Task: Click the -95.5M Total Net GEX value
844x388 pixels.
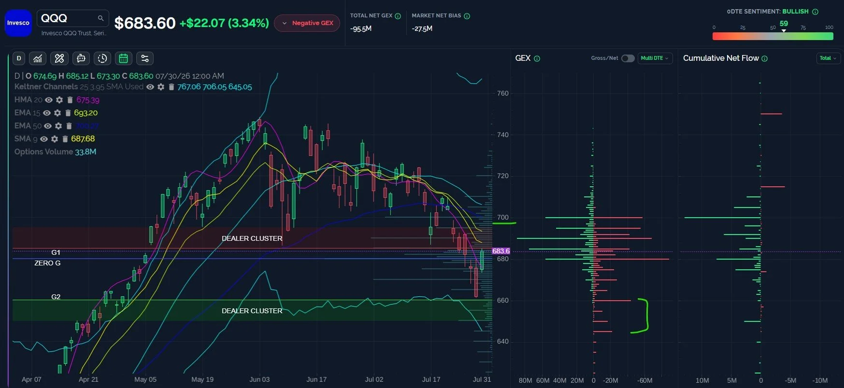Action: [361, 29]
